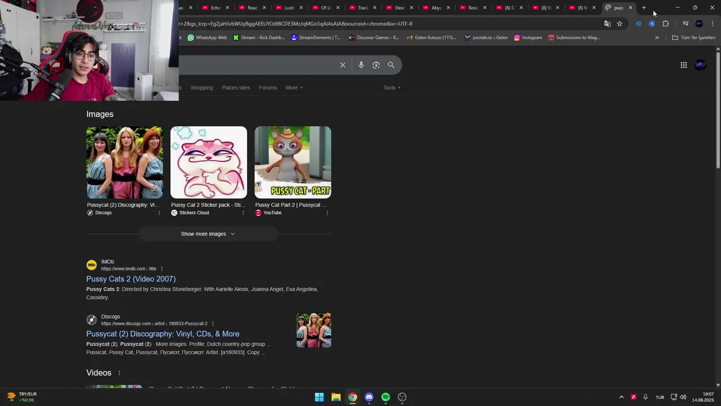Open Discogs Discography: Vinyl, CDs link
The image size is (721, 406).
point(163,334)
